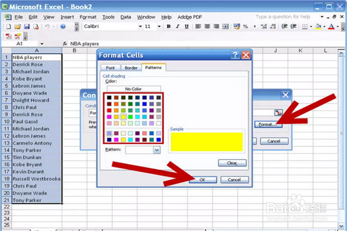Open the blue Help question icon

point(63,27)
